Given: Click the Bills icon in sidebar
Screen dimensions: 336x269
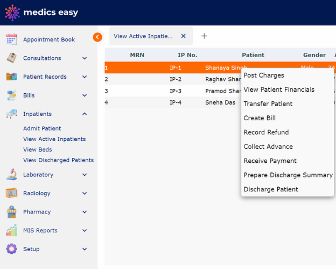Looking at the screenshot, I should pos(11,95).
